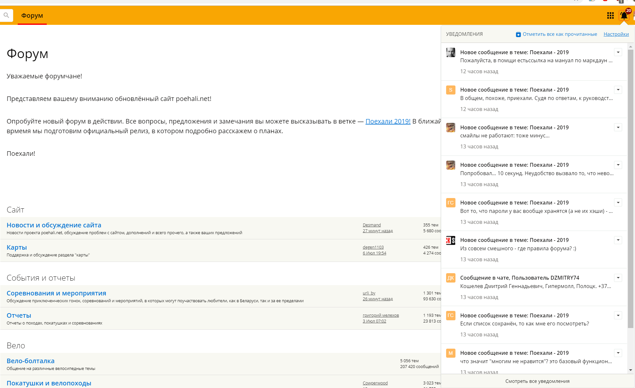Expand options for DZMITRY74 chat notification
The image size is (635, 388).
point(618,278)
